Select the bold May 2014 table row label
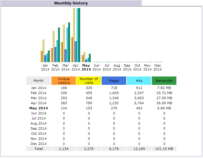Image resolution: width=203 pixels, height=158 pixels. (x=39, y=108)
